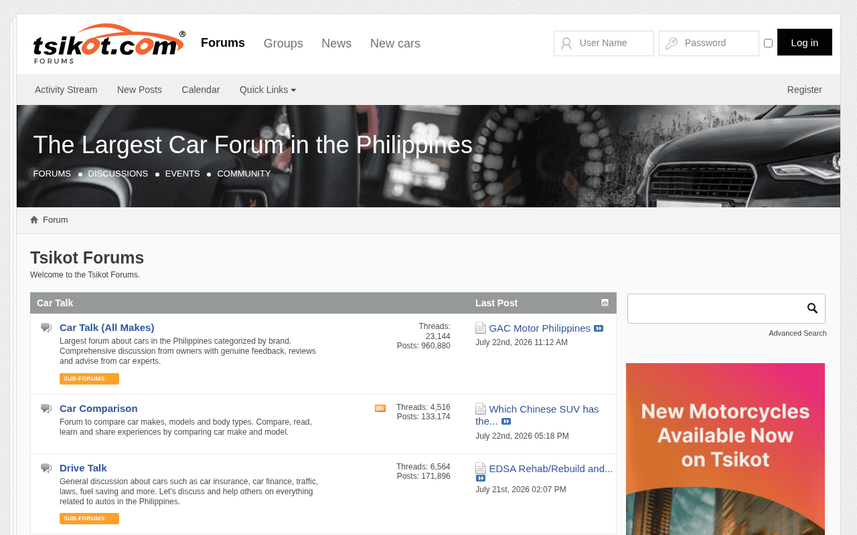Click date 'July 22nd, 2026 11:12 AM'
The width and height of the screenshot is (857, 535).
(522, 342)
